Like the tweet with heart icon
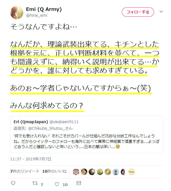This screenshot has width=171, height=191. 57,184
